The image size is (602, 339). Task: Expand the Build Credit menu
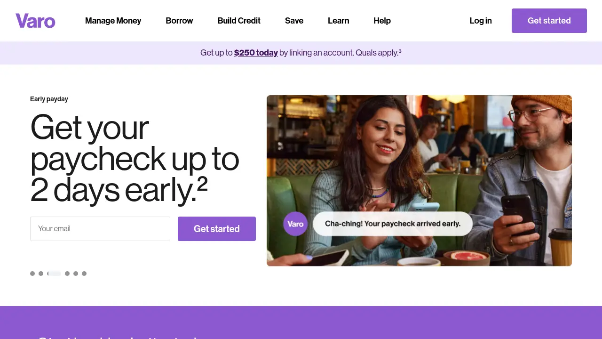(x=239, y=21)
